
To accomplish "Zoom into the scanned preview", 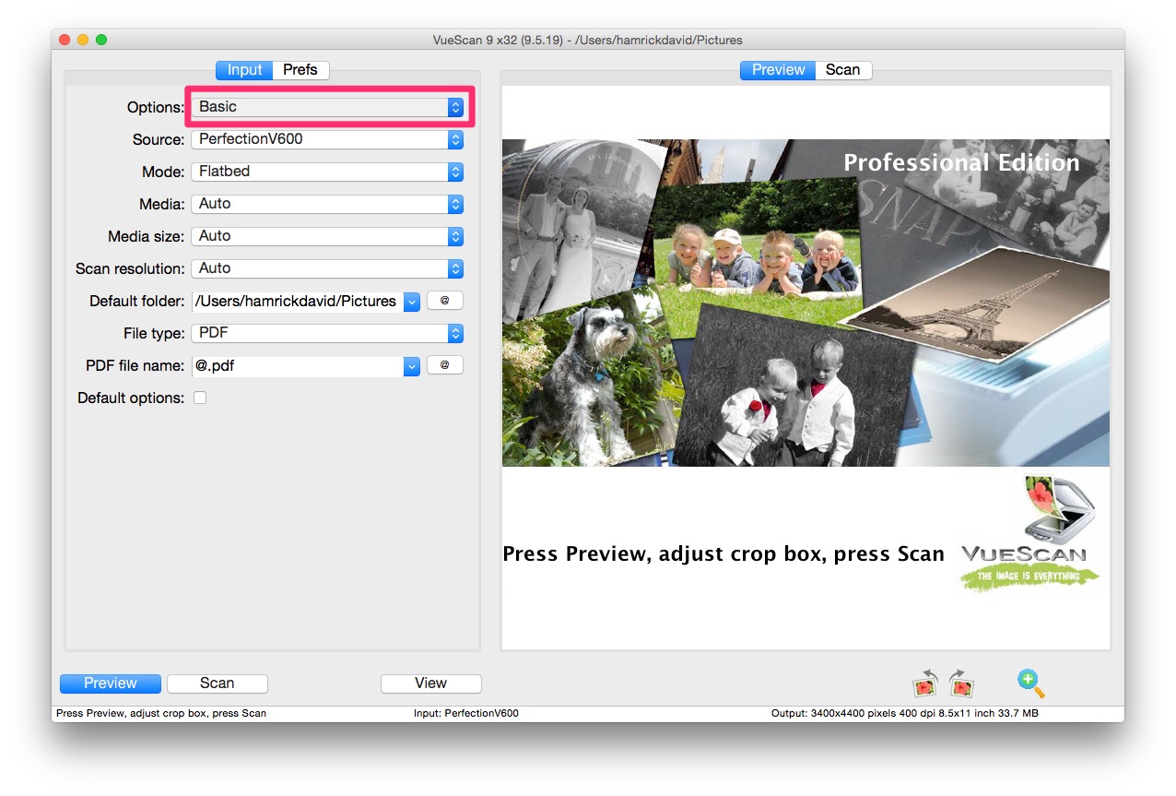I will [x=1029, y=683].
